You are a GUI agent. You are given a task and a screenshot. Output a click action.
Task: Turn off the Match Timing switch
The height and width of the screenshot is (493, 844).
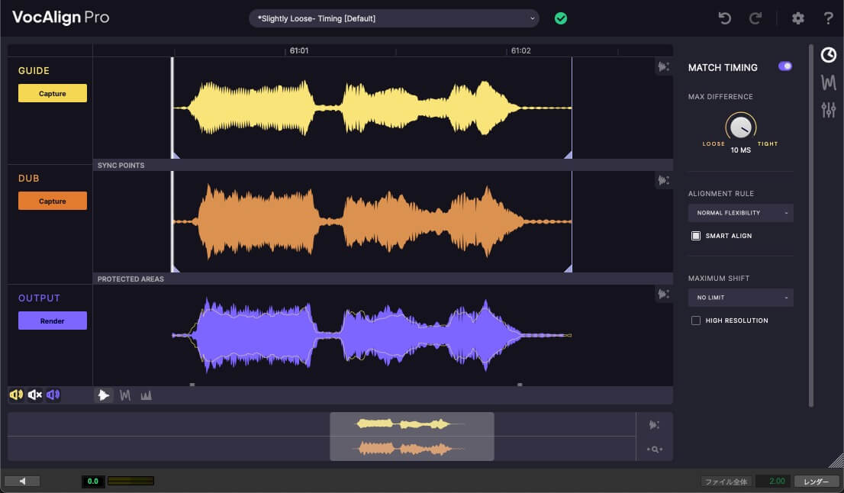click(784, 66)
